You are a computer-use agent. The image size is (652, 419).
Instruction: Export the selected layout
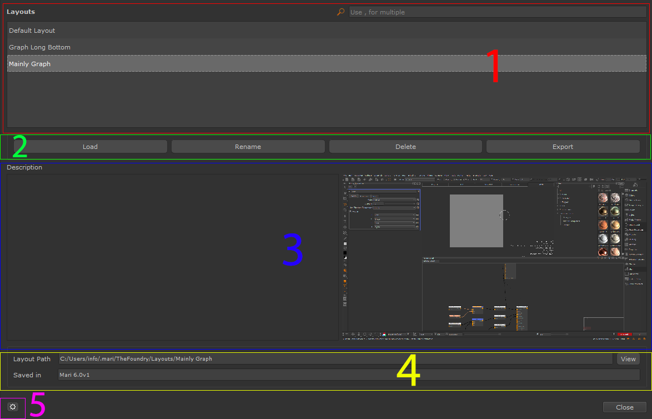(563, 147)
